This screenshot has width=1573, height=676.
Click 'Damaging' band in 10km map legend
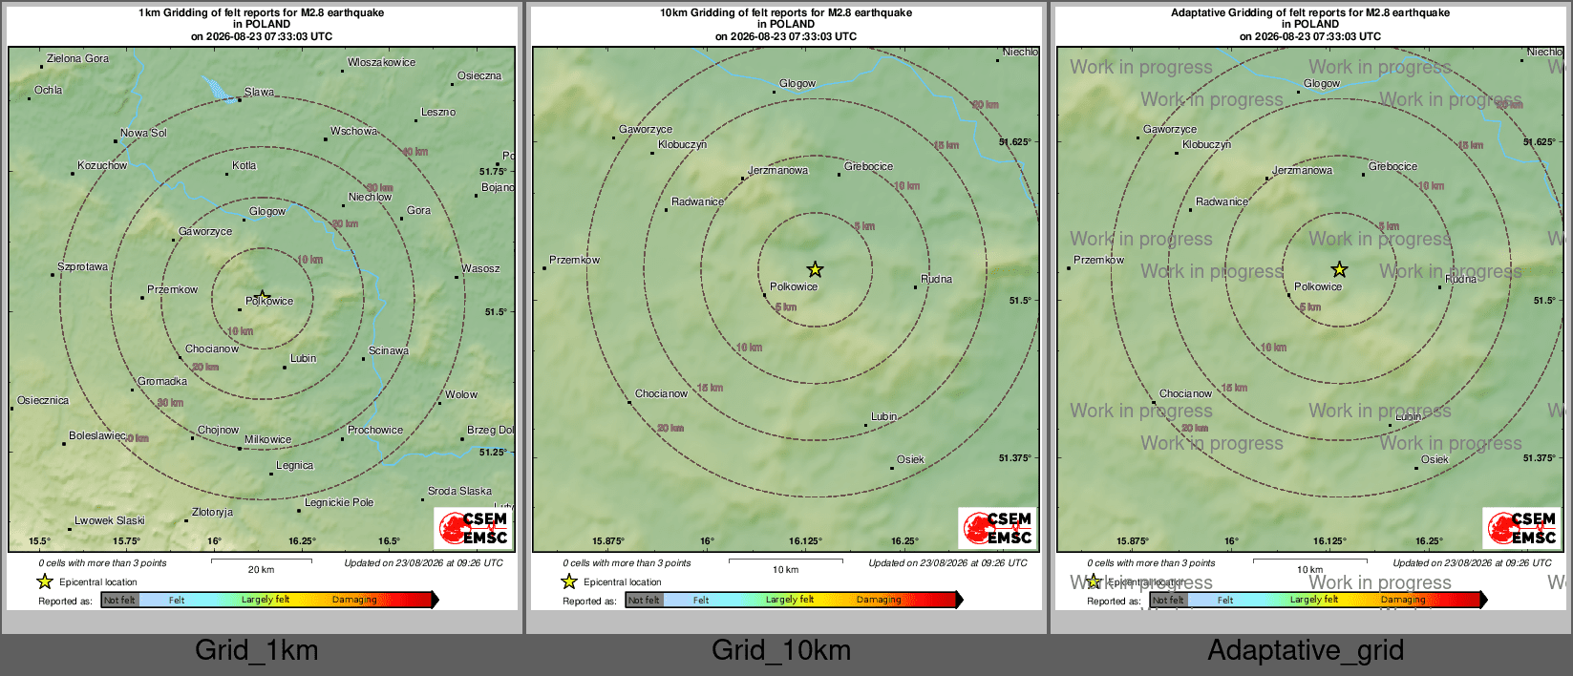click(879, 600)
